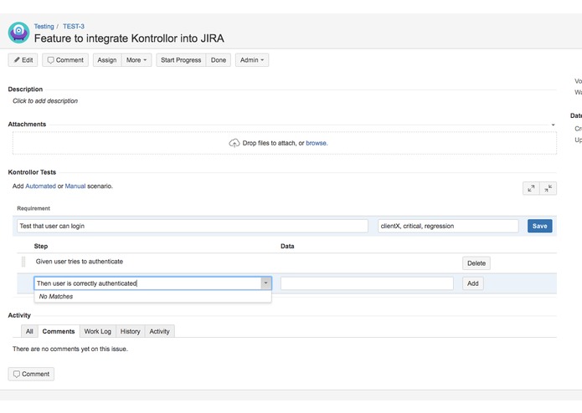Click the 'Requirement' label
The image size is (582, 413).
(x=33, y=208)
